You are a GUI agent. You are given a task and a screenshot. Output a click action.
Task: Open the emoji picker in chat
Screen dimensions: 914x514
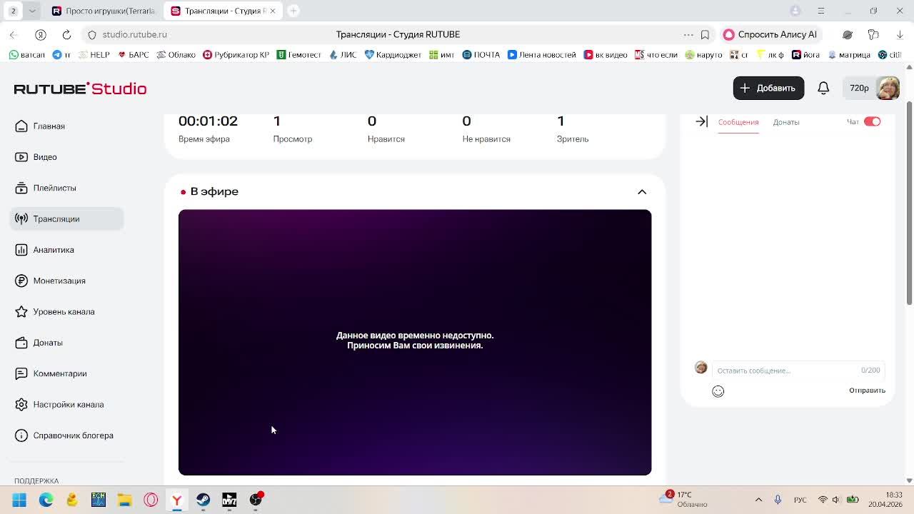click(718, 391)
